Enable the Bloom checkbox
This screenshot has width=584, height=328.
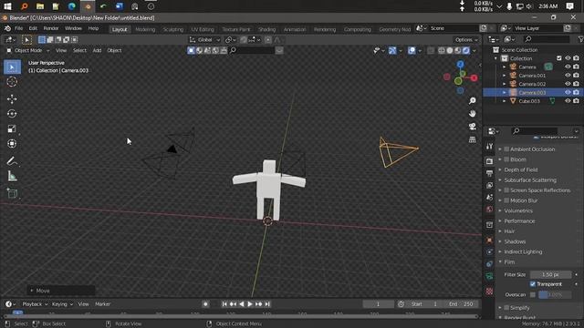click(506, 159)
